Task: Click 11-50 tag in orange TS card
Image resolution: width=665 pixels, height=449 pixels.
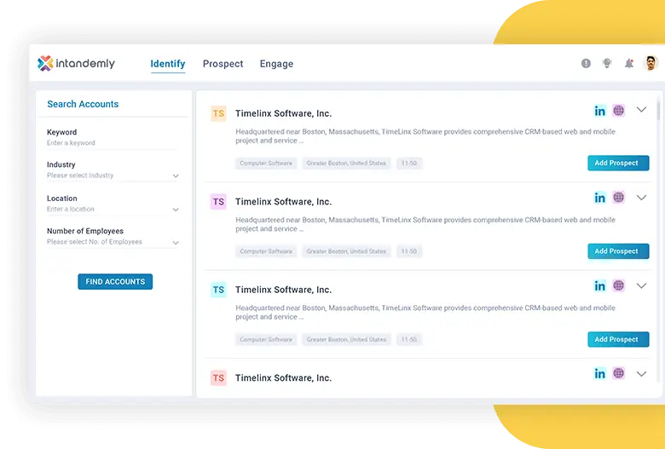Action: pos(409,164)
